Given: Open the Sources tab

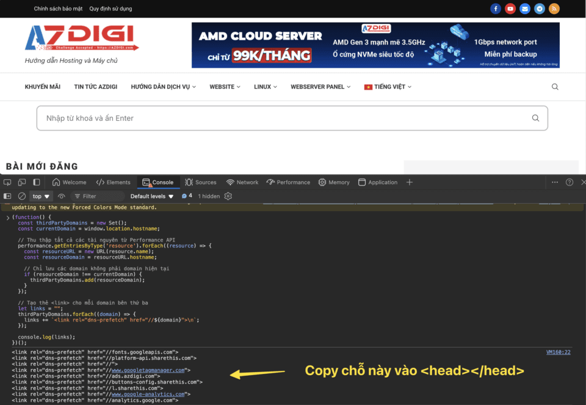Looking at the screenshot, I should (201, 182).
